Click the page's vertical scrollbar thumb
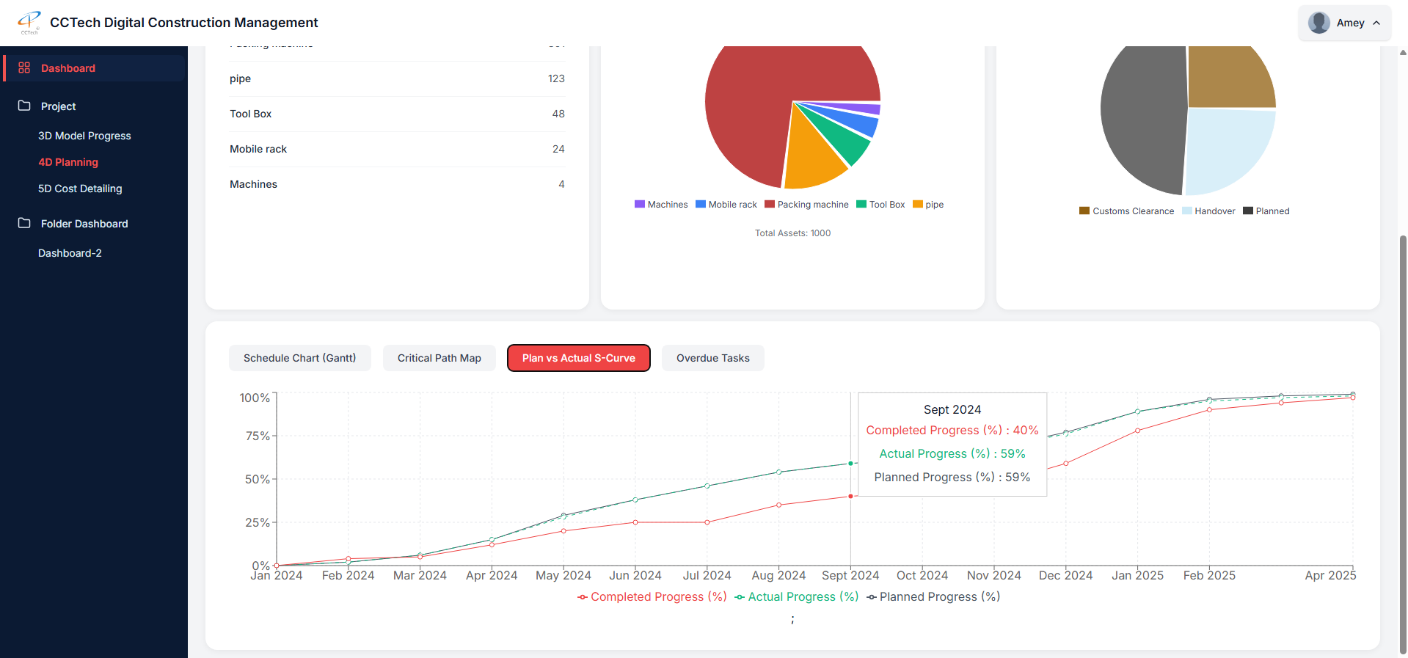Viewport: 1408px width, 658px height. [x=1403, y=440]
